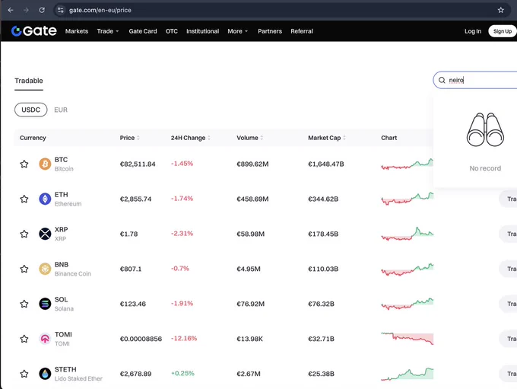Go back with browser back arrow
517x389 pixels.
coord(11,10)
